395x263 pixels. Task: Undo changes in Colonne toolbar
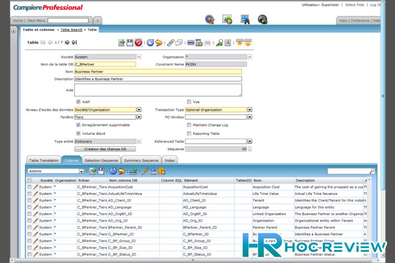[121, 171]
